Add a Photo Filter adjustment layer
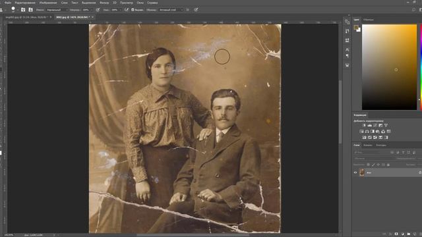 point(378,132)
